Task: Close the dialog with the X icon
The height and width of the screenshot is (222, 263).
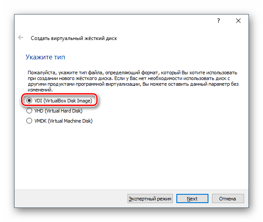Action: point(238,21)
